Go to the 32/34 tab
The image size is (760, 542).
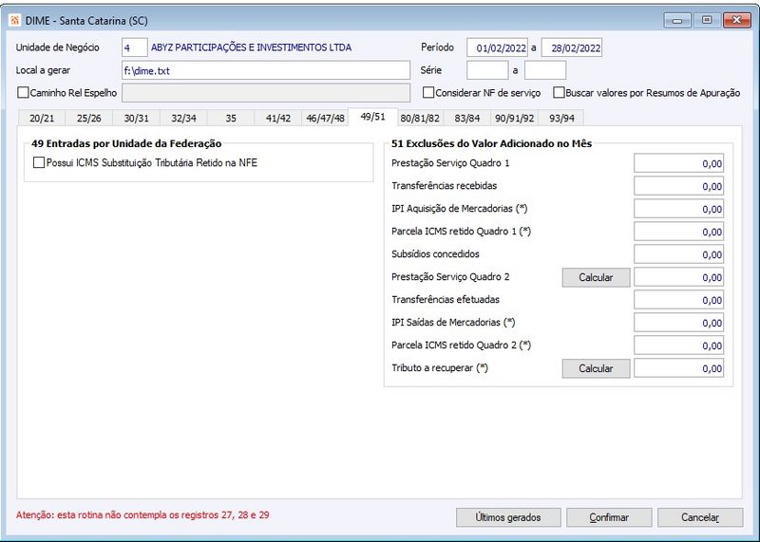(x=183, y=119)
